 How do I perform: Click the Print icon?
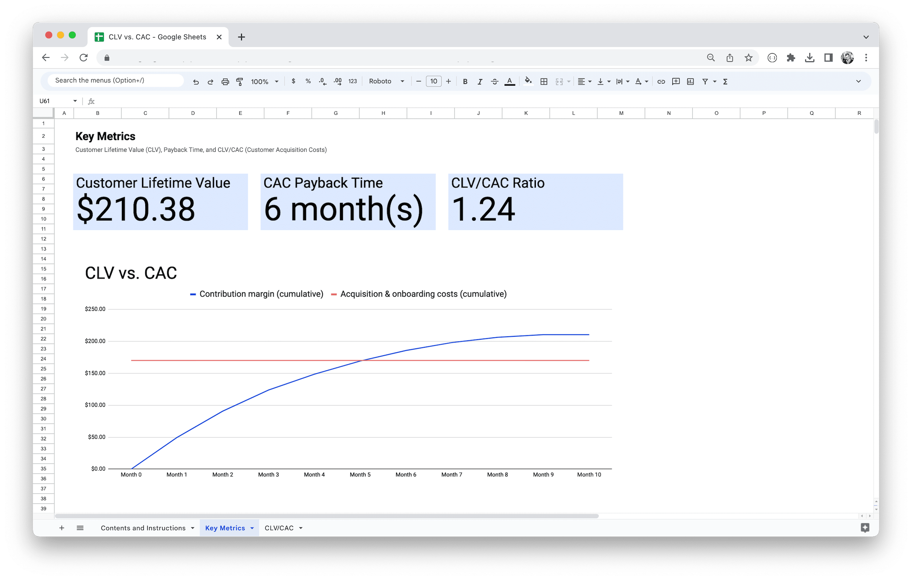225,81
